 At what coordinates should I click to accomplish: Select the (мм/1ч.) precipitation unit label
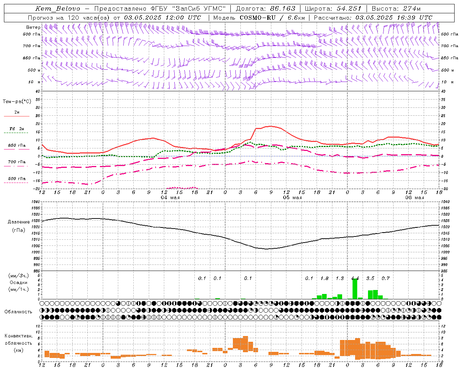(18, 289)
